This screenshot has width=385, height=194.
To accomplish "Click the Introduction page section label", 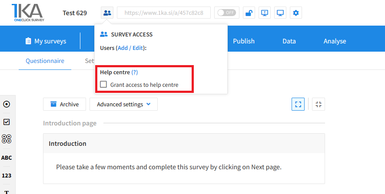I will [70, 123].
